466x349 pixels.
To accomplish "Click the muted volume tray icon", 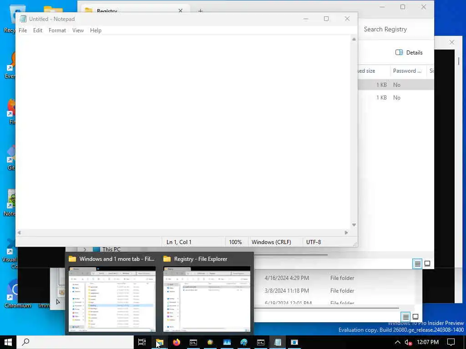I will [x=408, y=343].
